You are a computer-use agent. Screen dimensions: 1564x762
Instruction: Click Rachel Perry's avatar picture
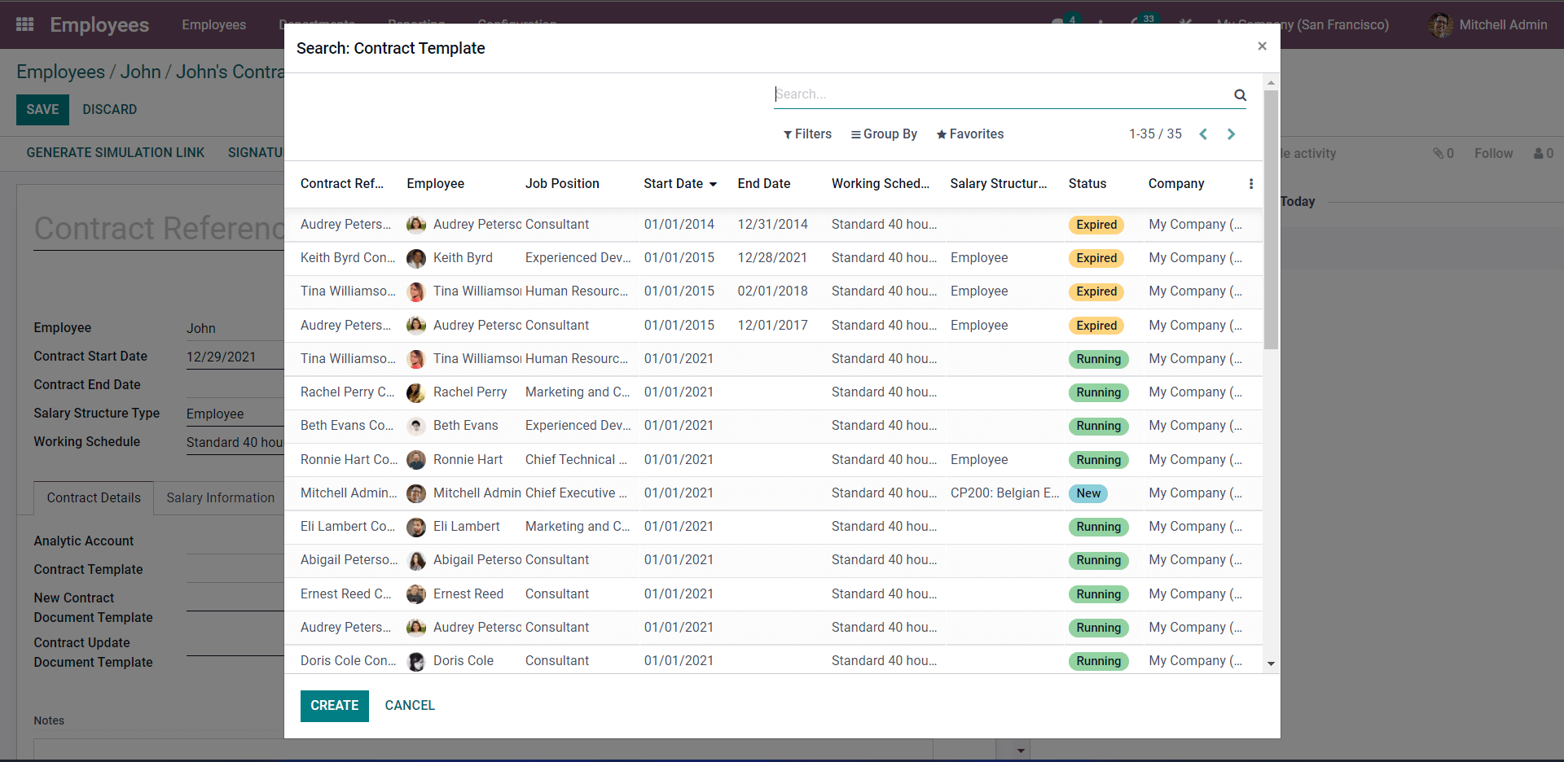pos(416,392)
